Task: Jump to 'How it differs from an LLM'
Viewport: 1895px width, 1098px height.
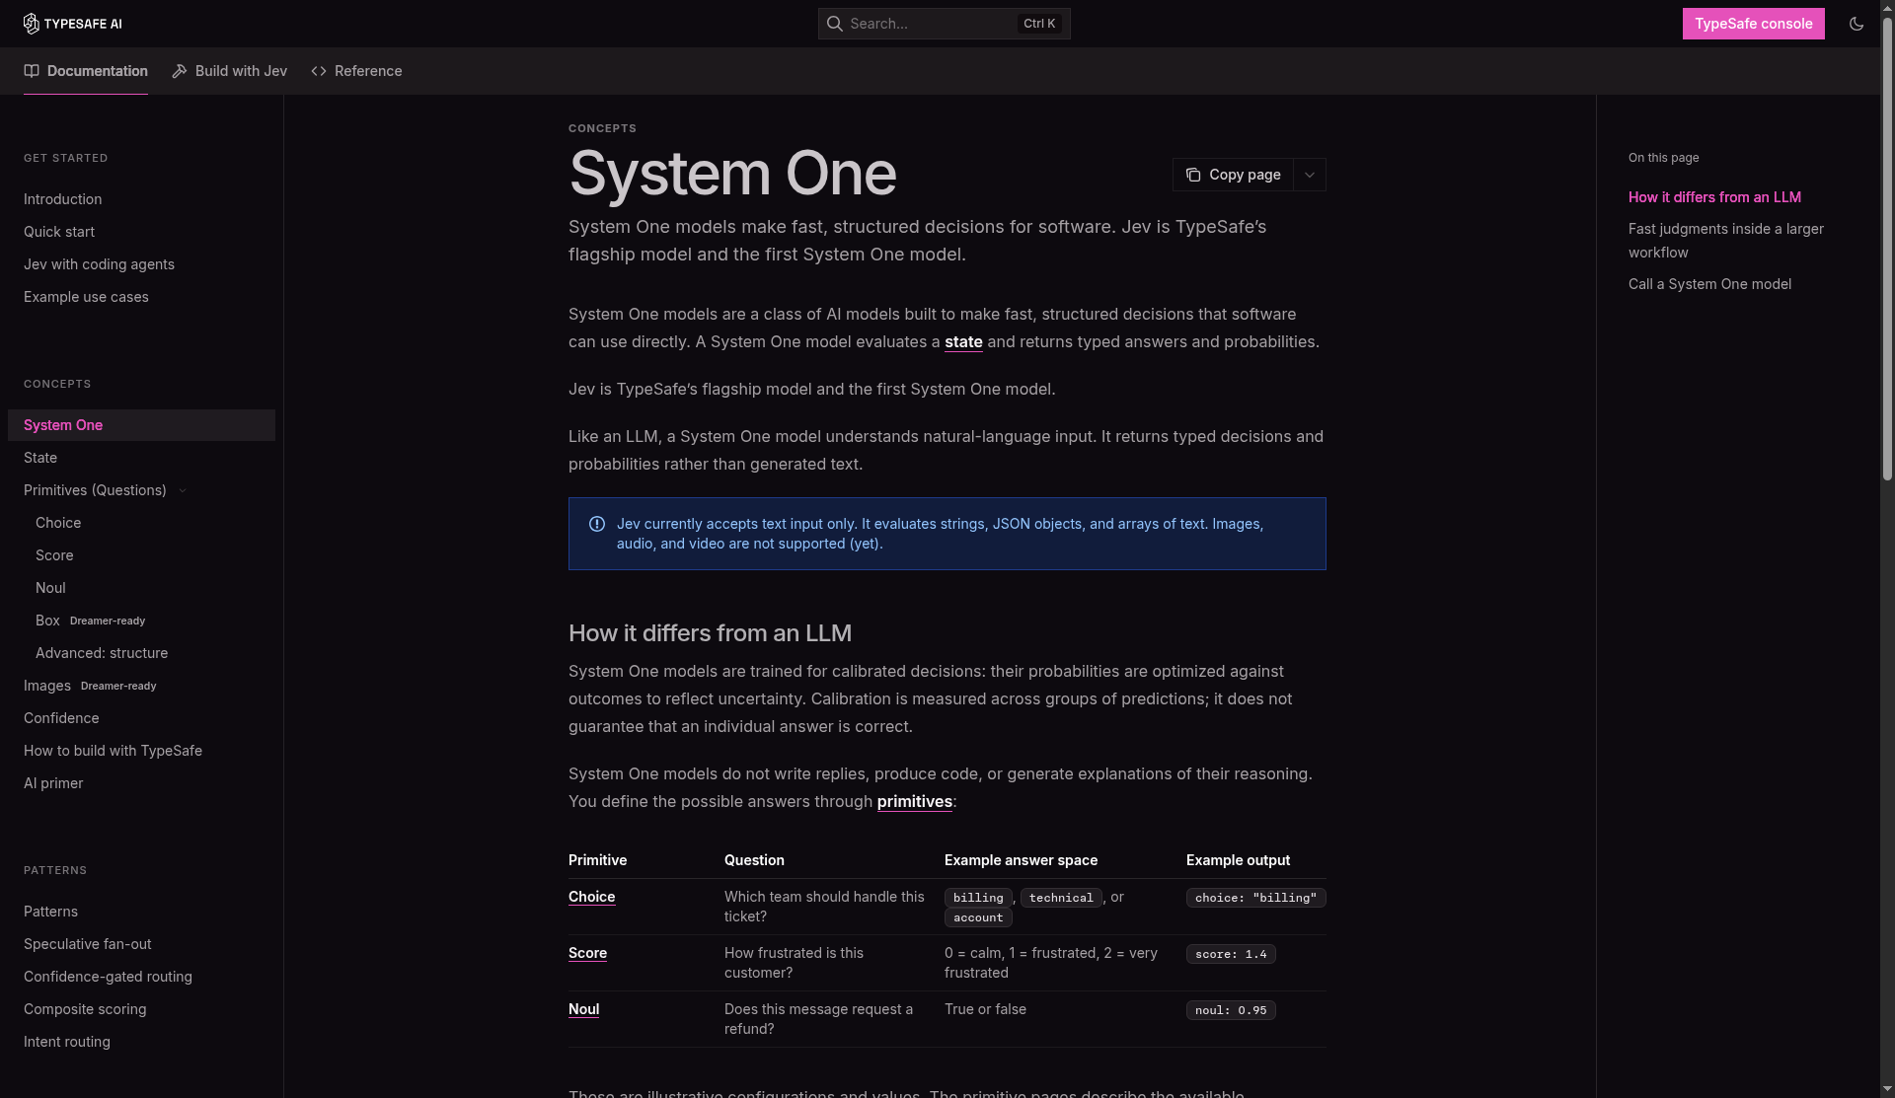Action: 1714,197
